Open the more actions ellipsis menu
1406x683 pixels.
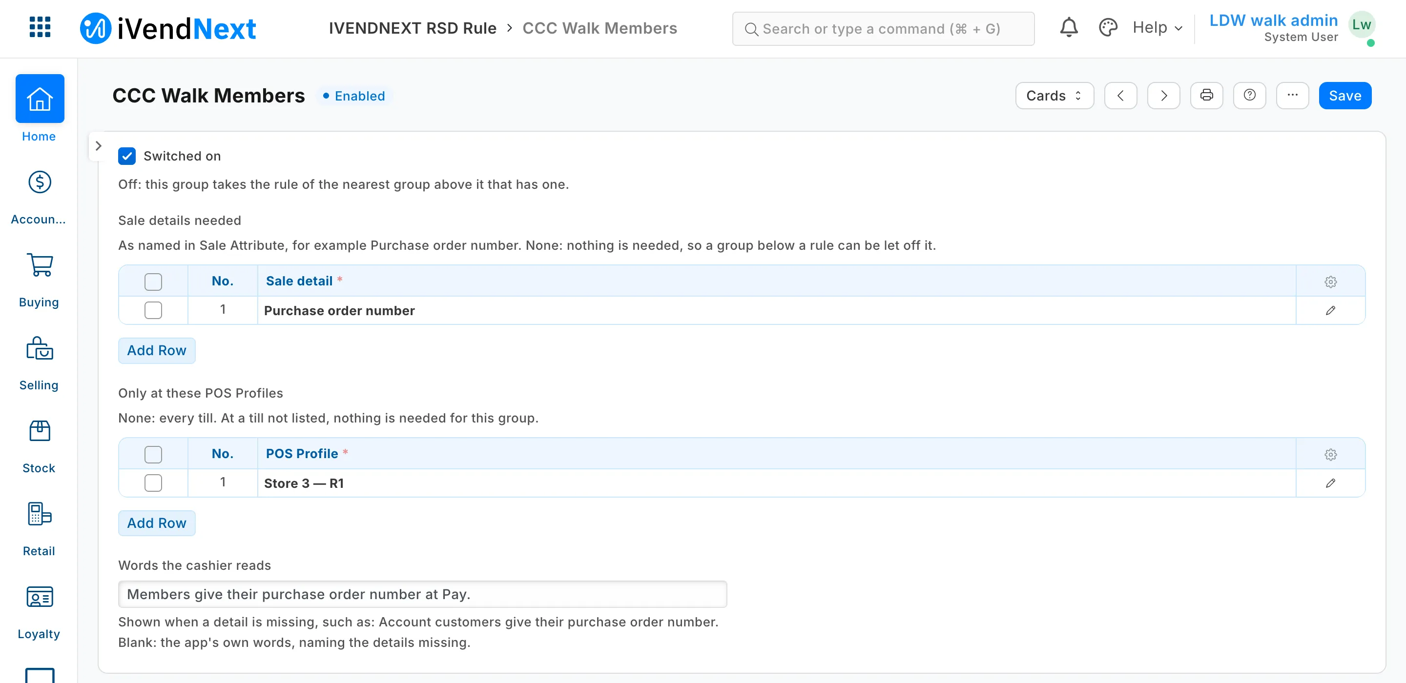tap(1292, 96)
